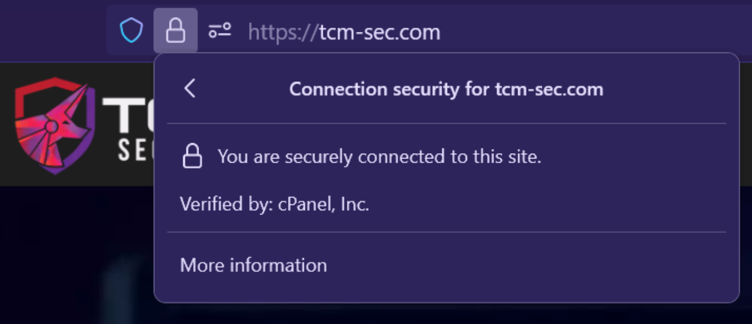Open the site permissions sliders icon
752x324 pixels.
pyautogui.click(x=220, y=31)
